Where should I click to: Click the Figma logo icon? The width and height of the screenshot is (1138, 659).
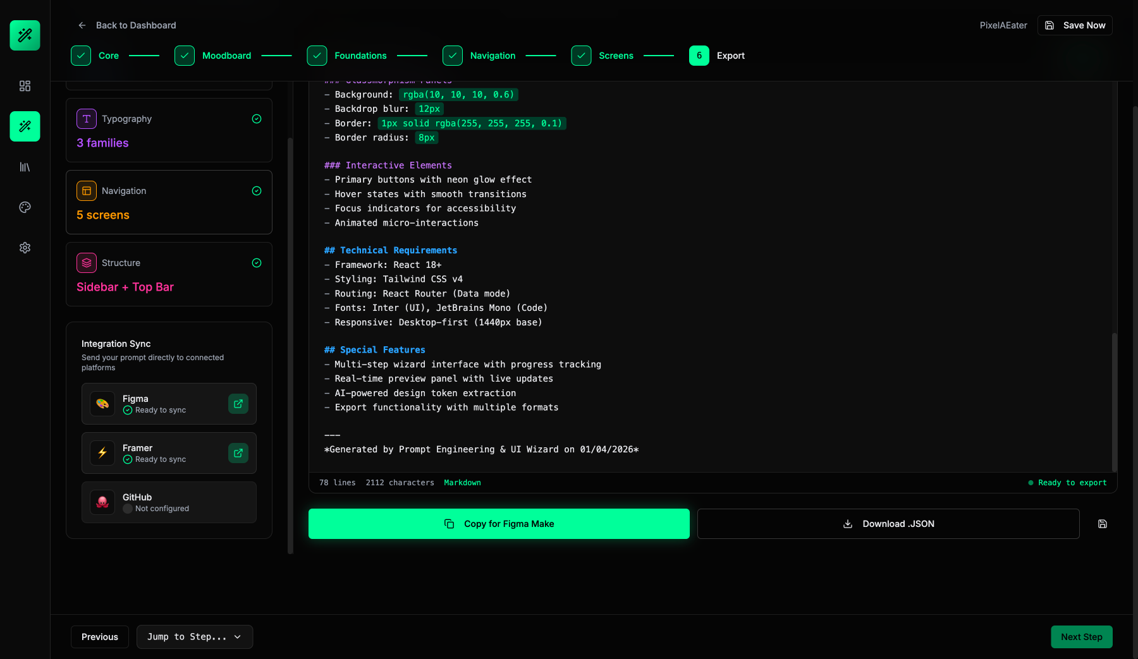pos(102,404)
